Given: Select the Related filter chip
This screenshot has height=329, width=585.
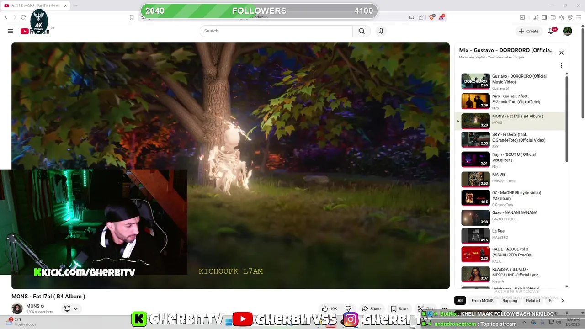Looking at the screenshot, I should 533,301.
